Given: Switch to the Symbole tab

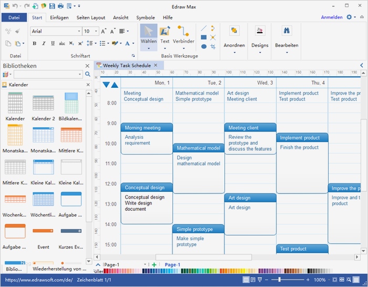Looking at the screenshot, I should point(146,17).
